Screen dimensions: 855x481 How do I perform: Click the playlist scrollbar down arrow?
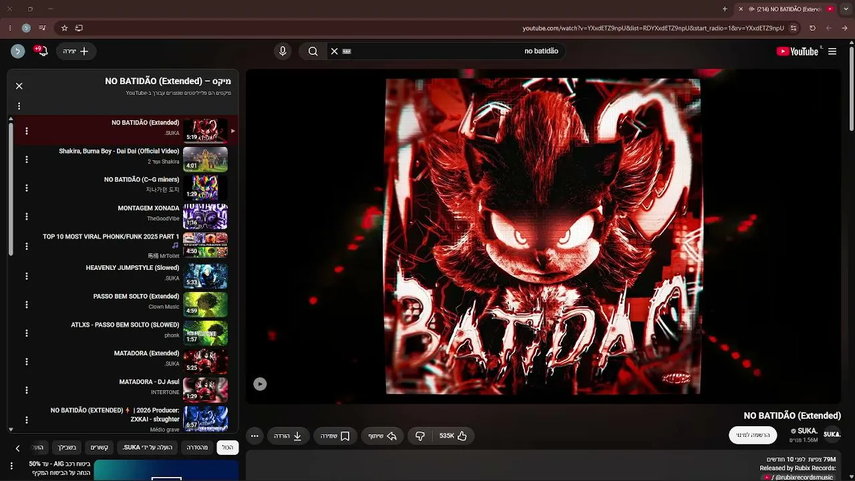tap(11, 430)
